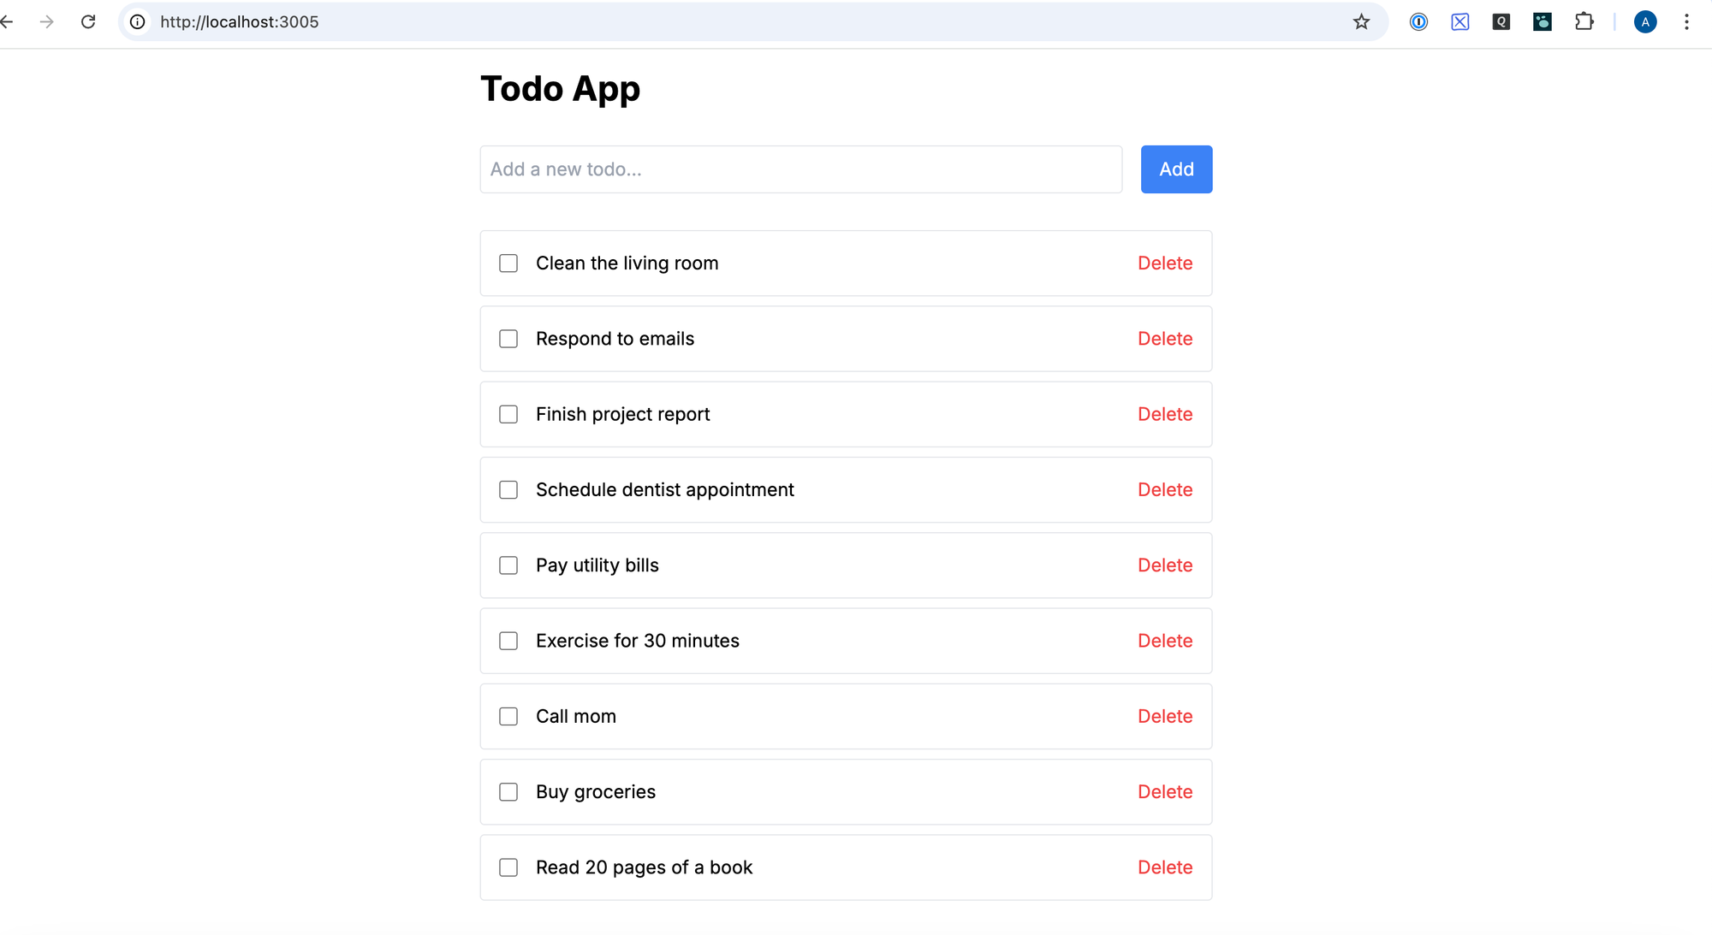The height and width of the screenshot is (935, 1712).
Task: Click the browser address bar
Action: click(x=599, y=21)
